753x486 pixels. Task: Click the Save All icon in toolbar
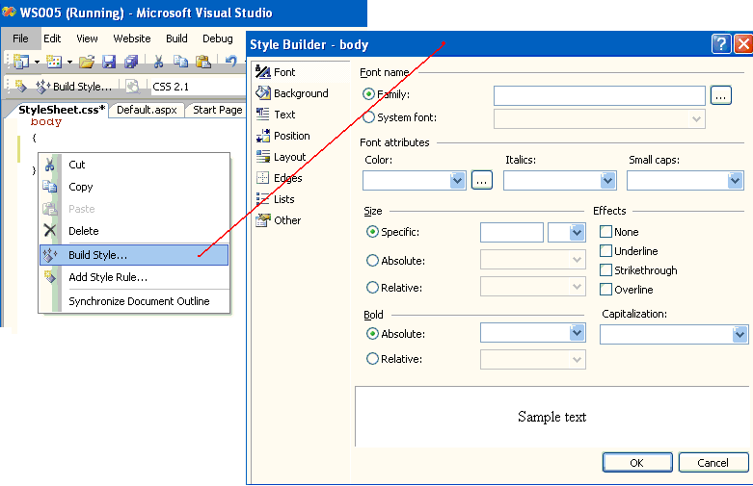point(130,61)
